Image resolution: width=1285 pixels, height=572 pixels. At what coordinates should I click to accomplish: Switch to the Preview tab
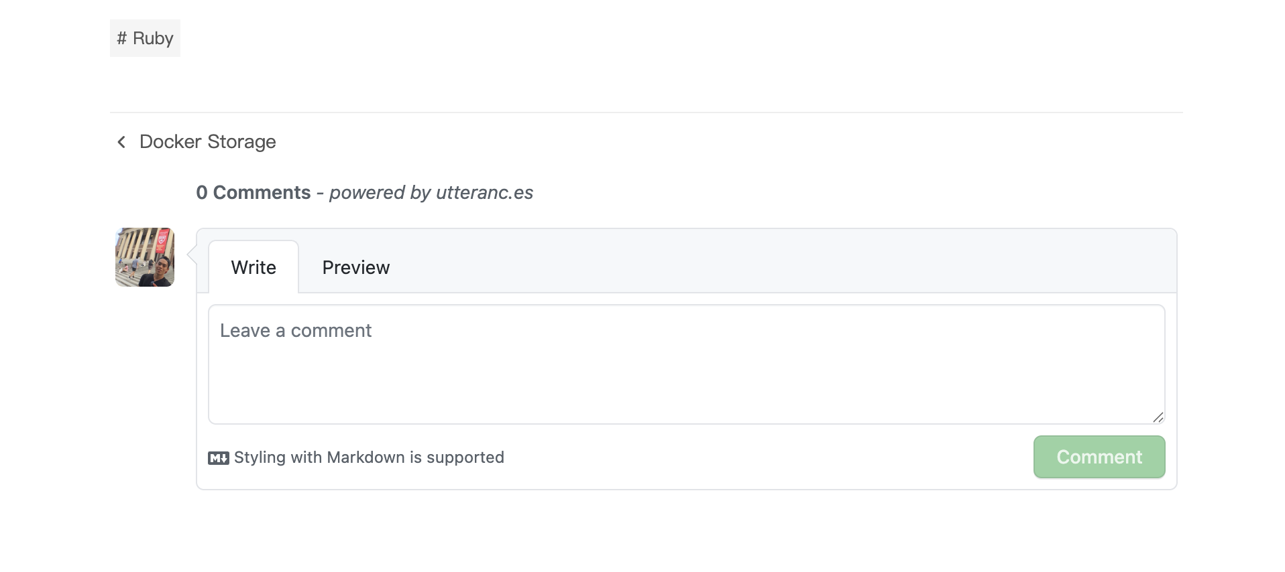[x=355, y=267]
